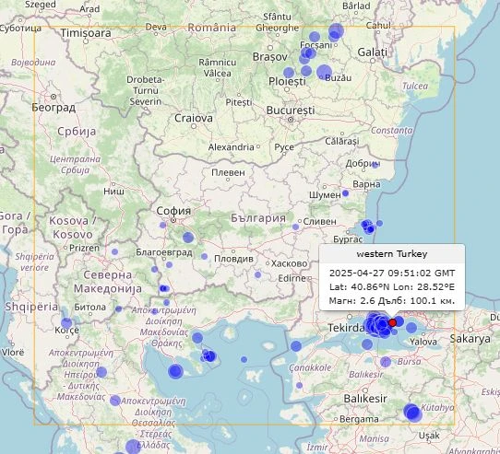Open marker left of Αποκεντρωμένη Θεσσαλίας label
Viewport: 500px width, 454px height.
pos(115,401)
